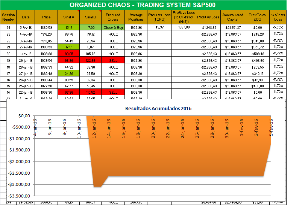308x205 pixels.
Task: Select accumulated capital '$21.251,37'
Action: coord(233,27)
